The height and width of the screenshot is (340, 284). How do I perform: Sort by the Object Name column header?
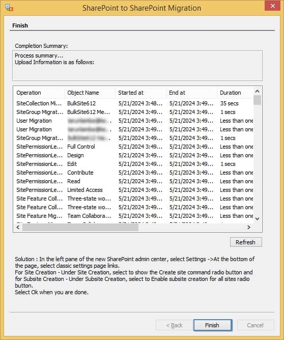(x=90, y=93)
